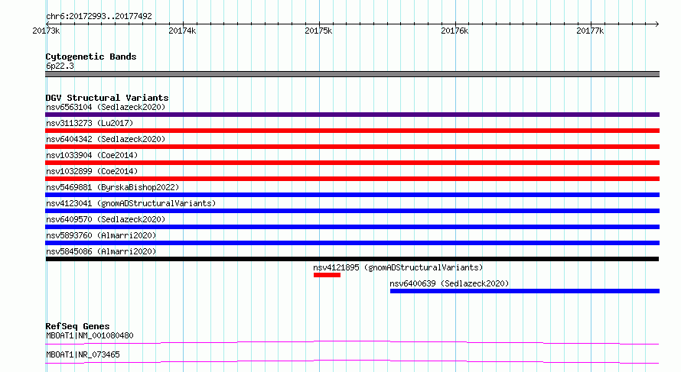Click the blue nsv4123041 variant bar

352,211
